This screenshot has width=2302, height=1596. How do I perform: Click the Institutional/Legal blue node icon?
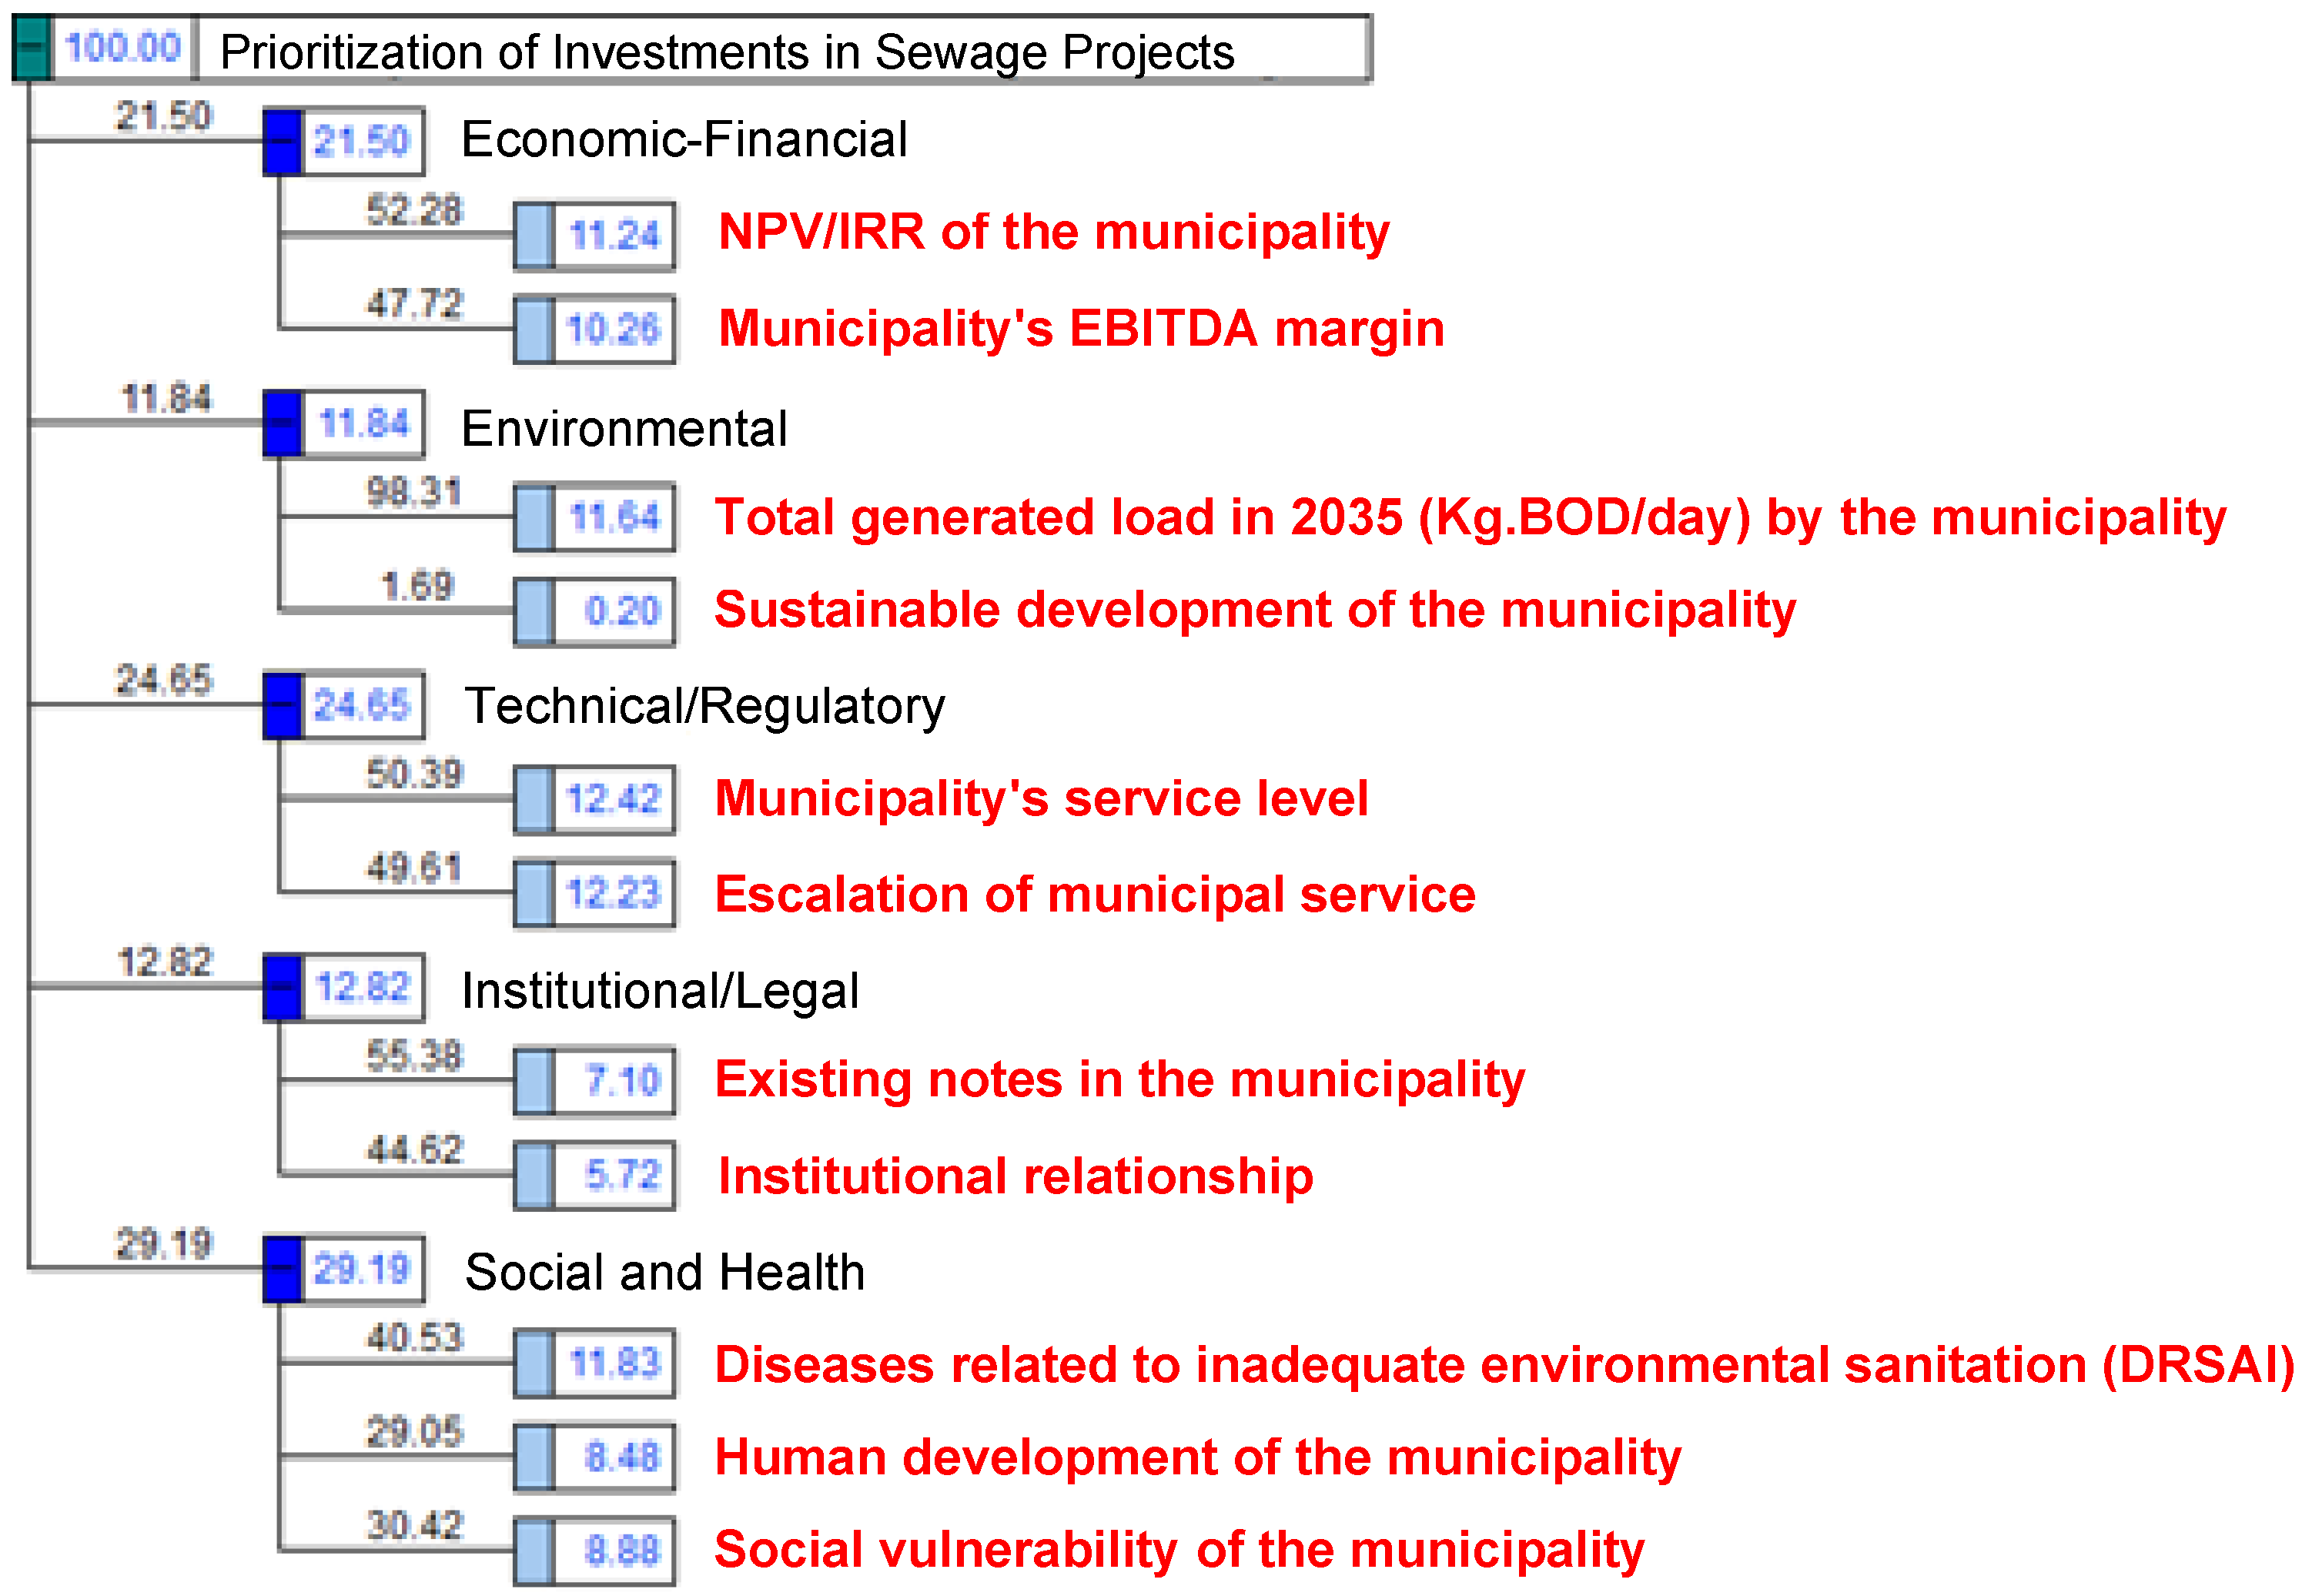pos(283,988)
